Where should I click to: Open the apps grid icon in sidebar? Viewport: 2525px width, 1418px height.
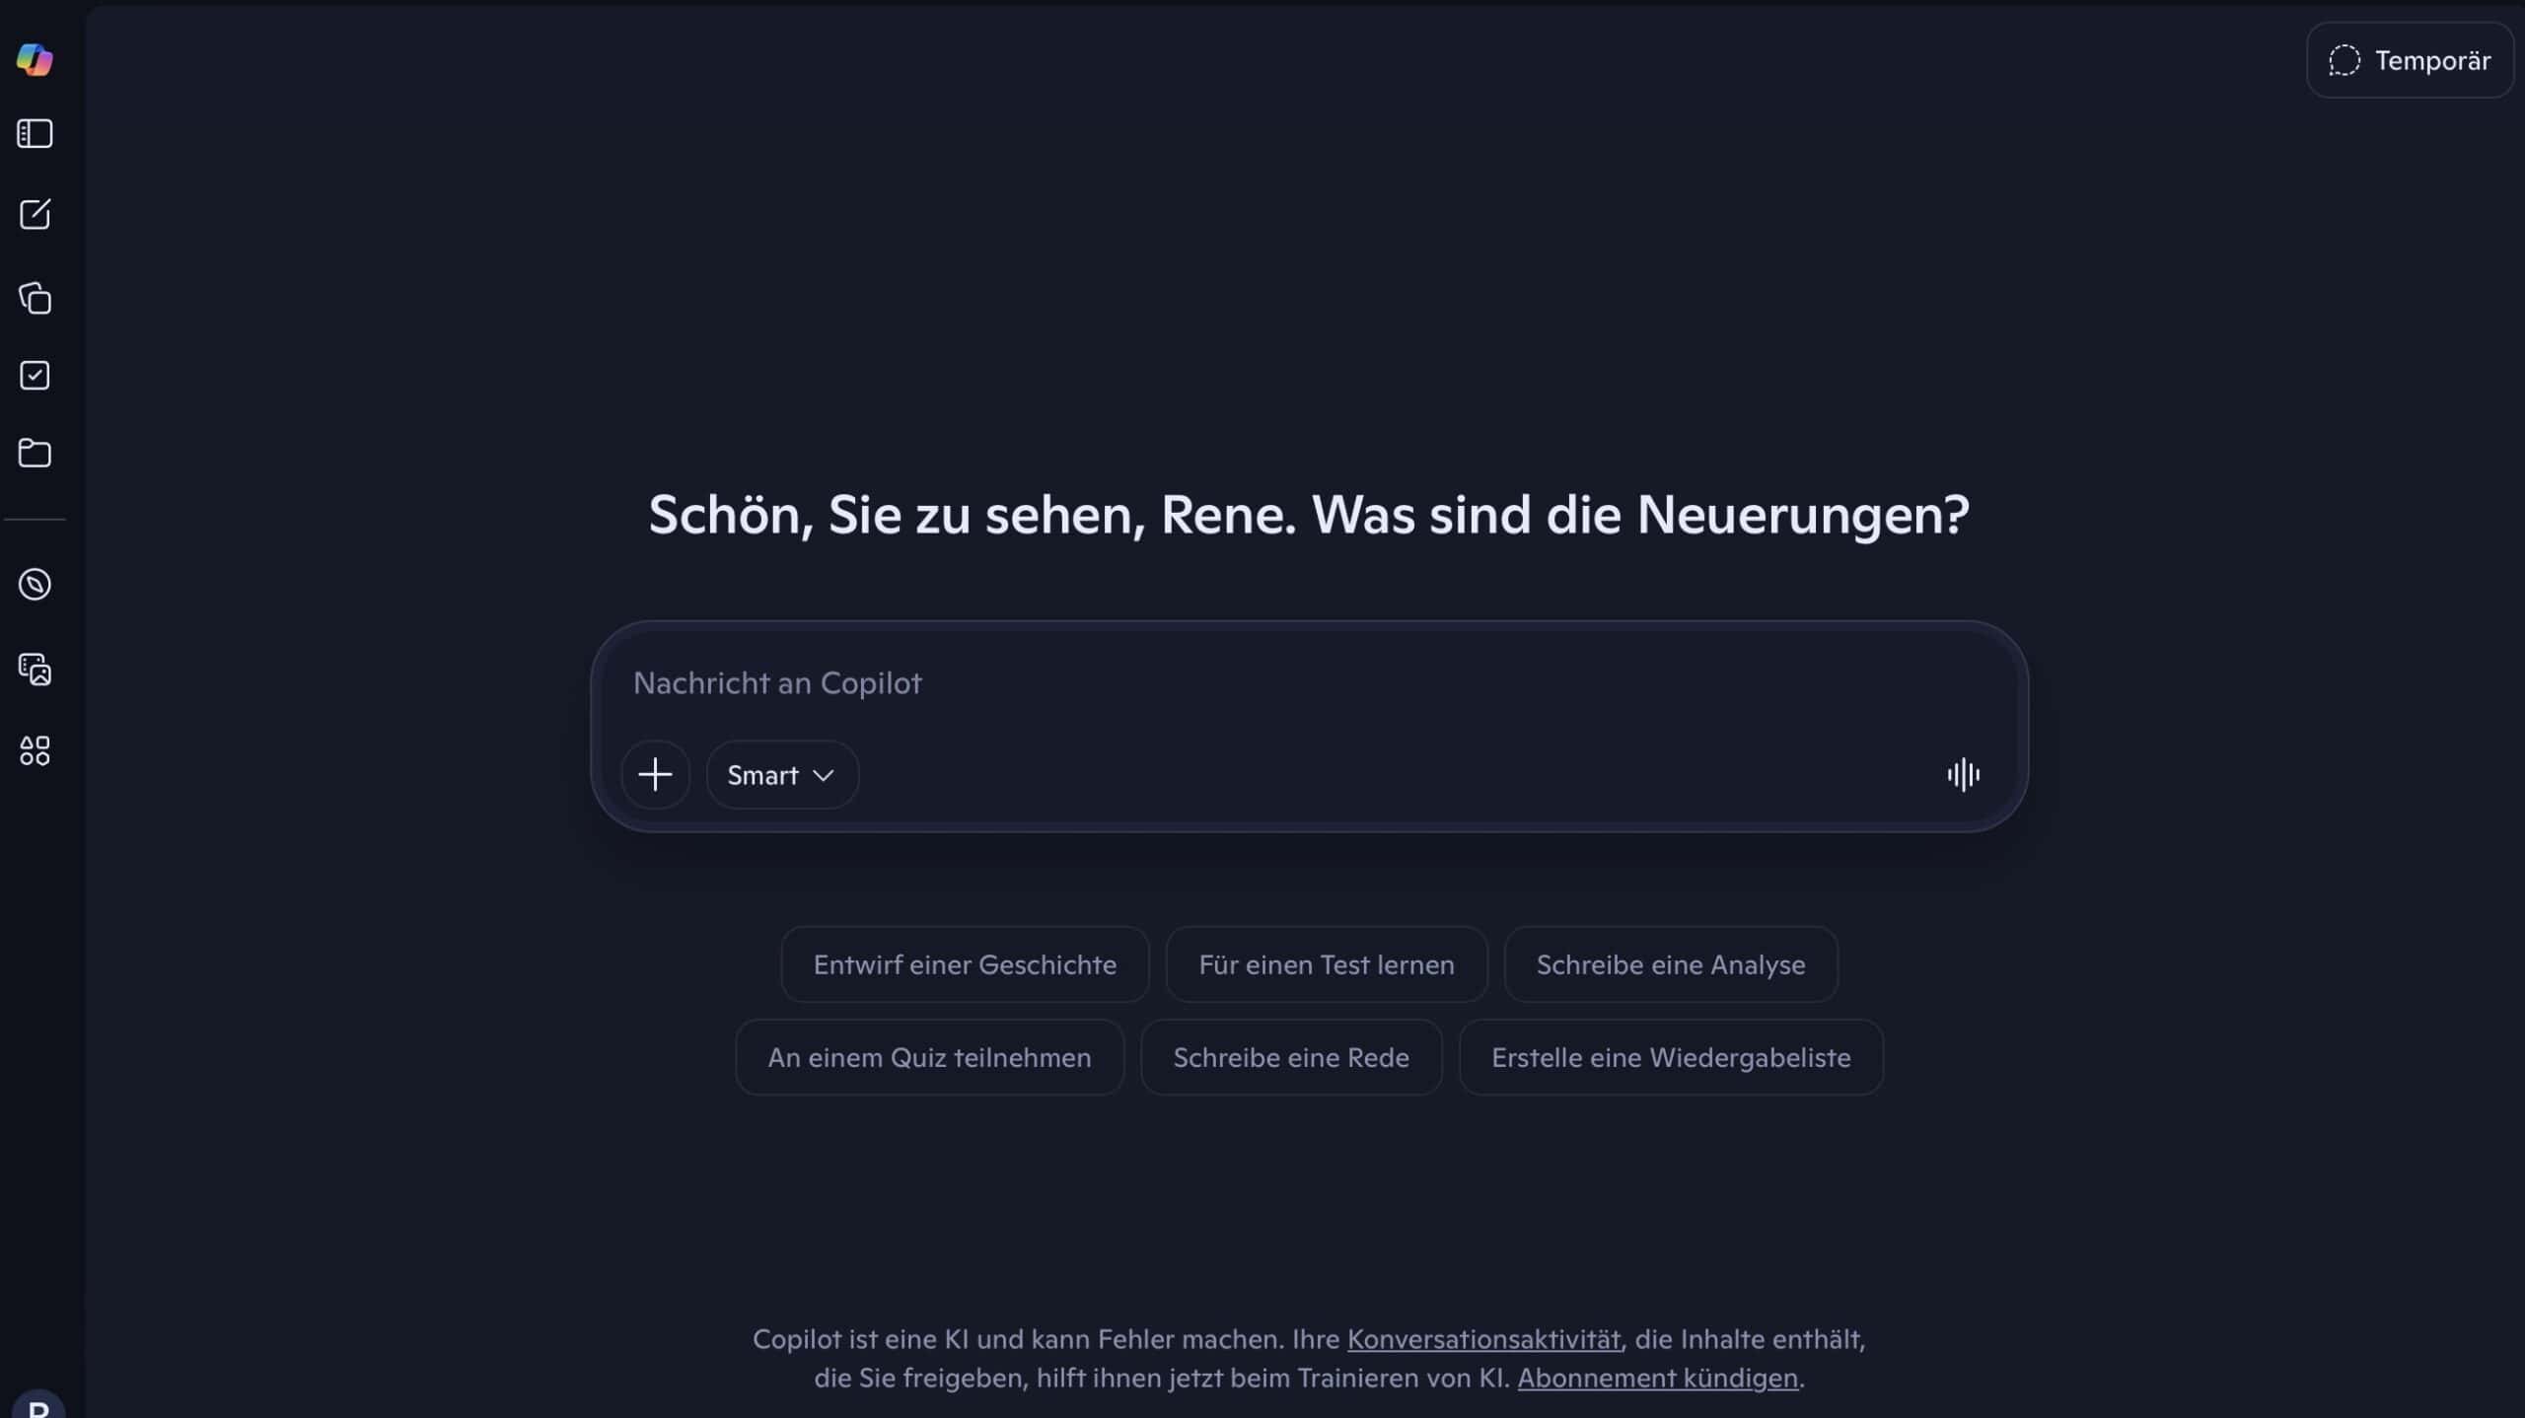point(35,750)
